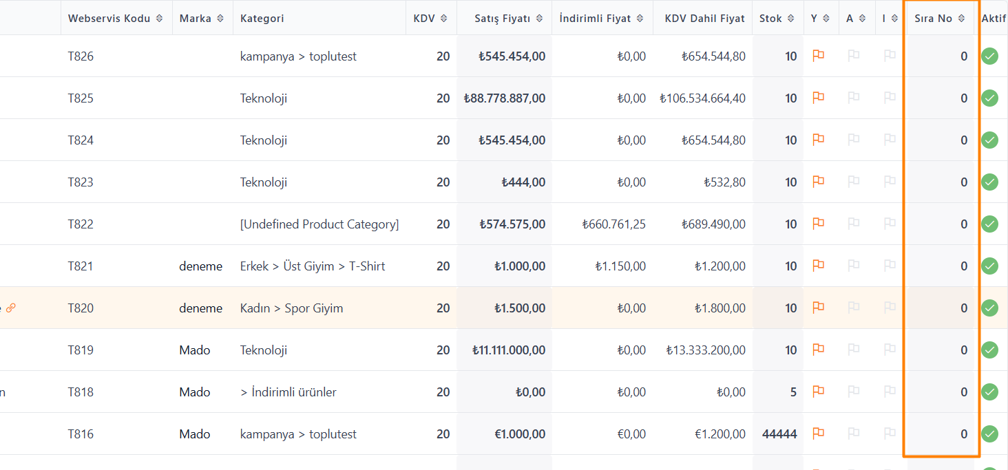Toggle the green Aktif checkmark for T820
This screenshot has width=1008, height=470.
click(x=989, y=308)
